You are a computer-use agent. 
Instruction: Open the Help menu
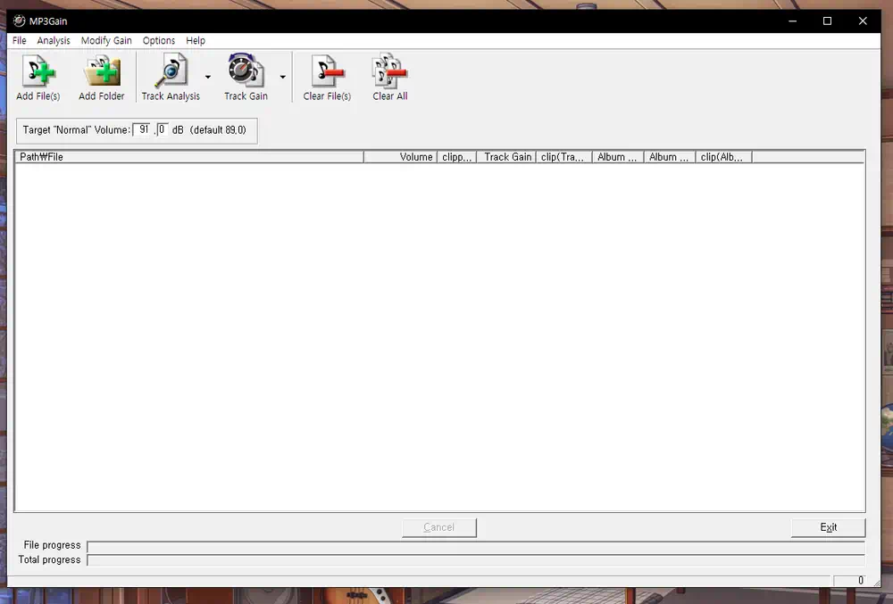pyautogui.click(x=196, y=40)
